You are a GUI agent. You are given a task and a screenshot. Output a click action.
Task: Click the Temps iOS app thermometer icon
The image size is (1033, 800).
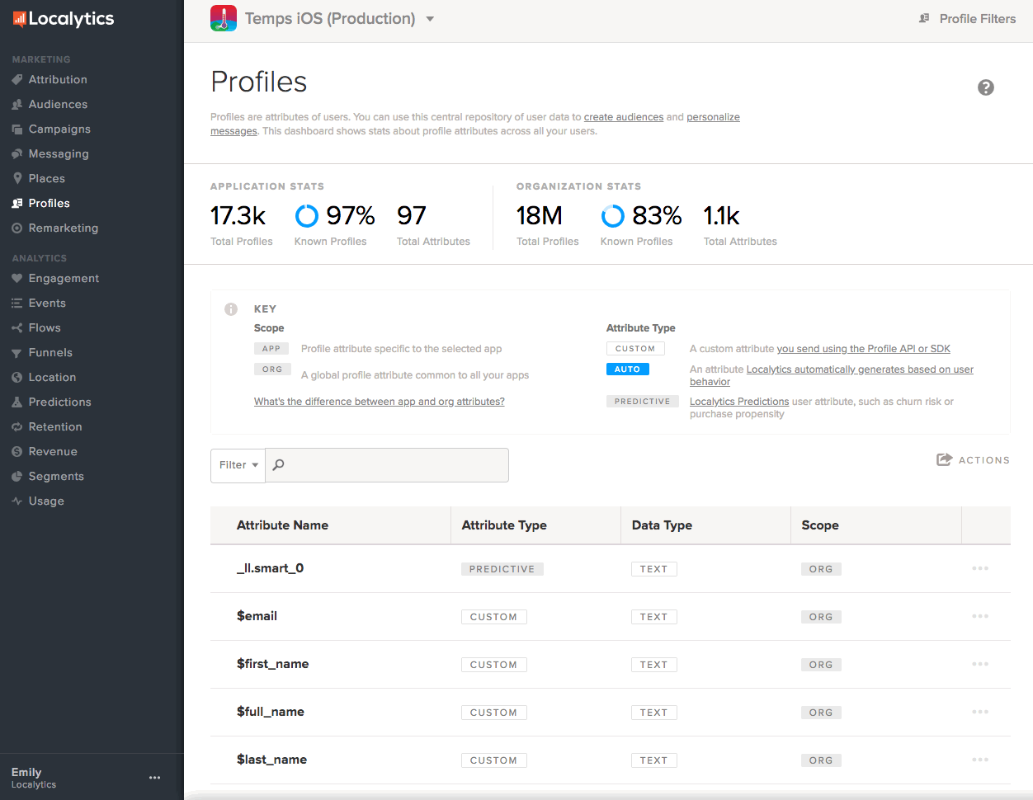224,18
